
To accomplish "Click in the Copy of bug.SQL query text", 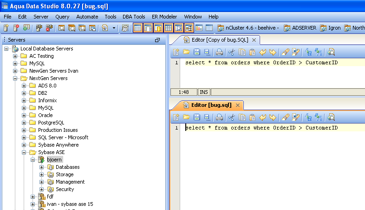I will click(x=261, y=62).
